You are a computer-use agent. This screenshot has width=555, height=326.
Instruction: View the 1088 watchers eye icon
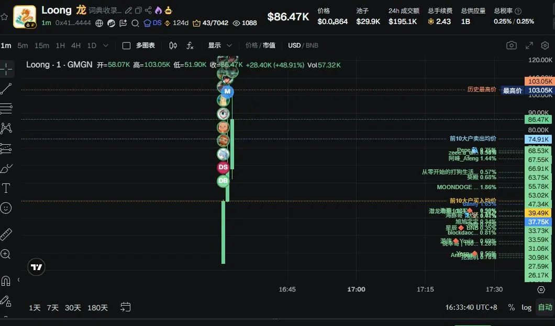tap(245, 23)
